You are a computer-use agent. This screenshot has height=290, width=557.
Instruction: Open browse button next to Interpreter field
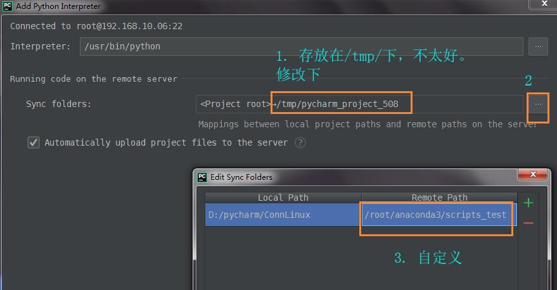[538, 46]
